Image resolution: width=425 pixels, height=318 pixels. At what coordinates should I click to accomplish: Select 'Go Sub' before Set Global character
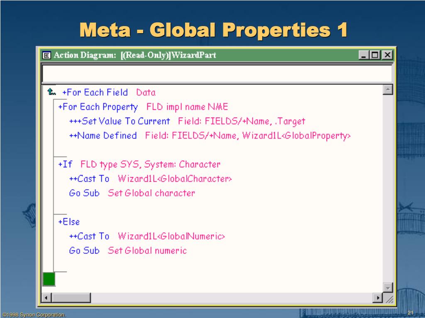pos(84,193)
